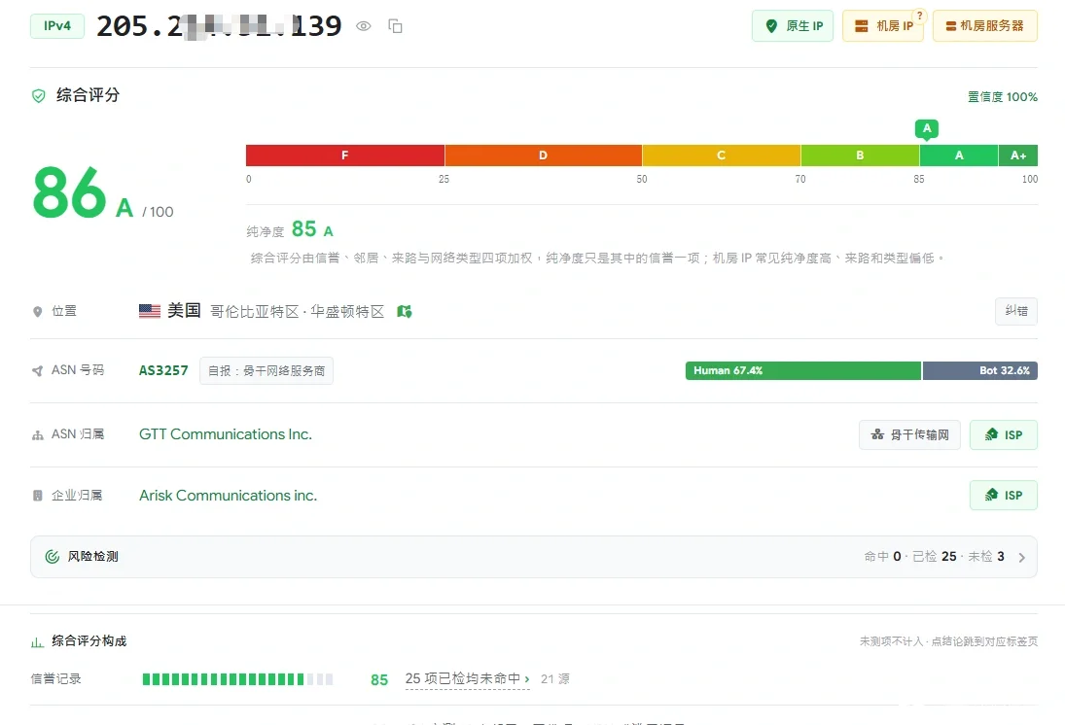Open the AS3257 link
1065x725 pixels.
[x=163, y=370]
